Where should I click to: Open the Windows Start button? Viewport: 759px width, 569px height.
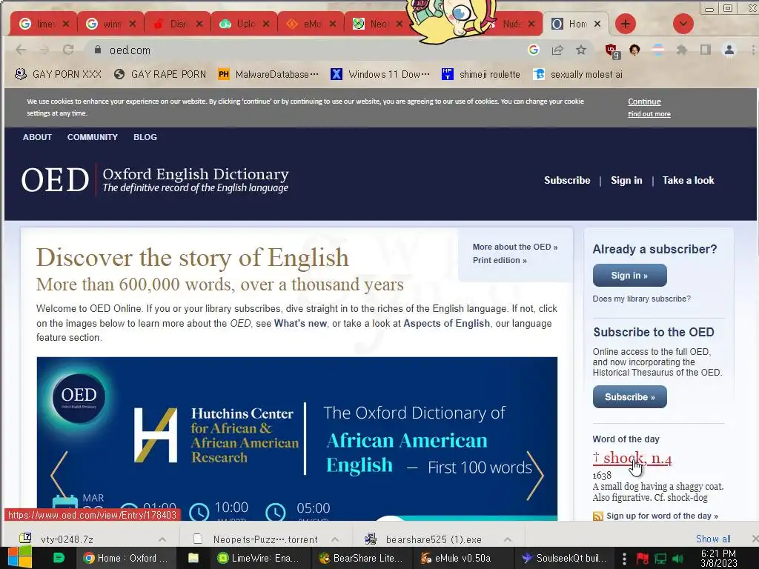coord(20,558)
